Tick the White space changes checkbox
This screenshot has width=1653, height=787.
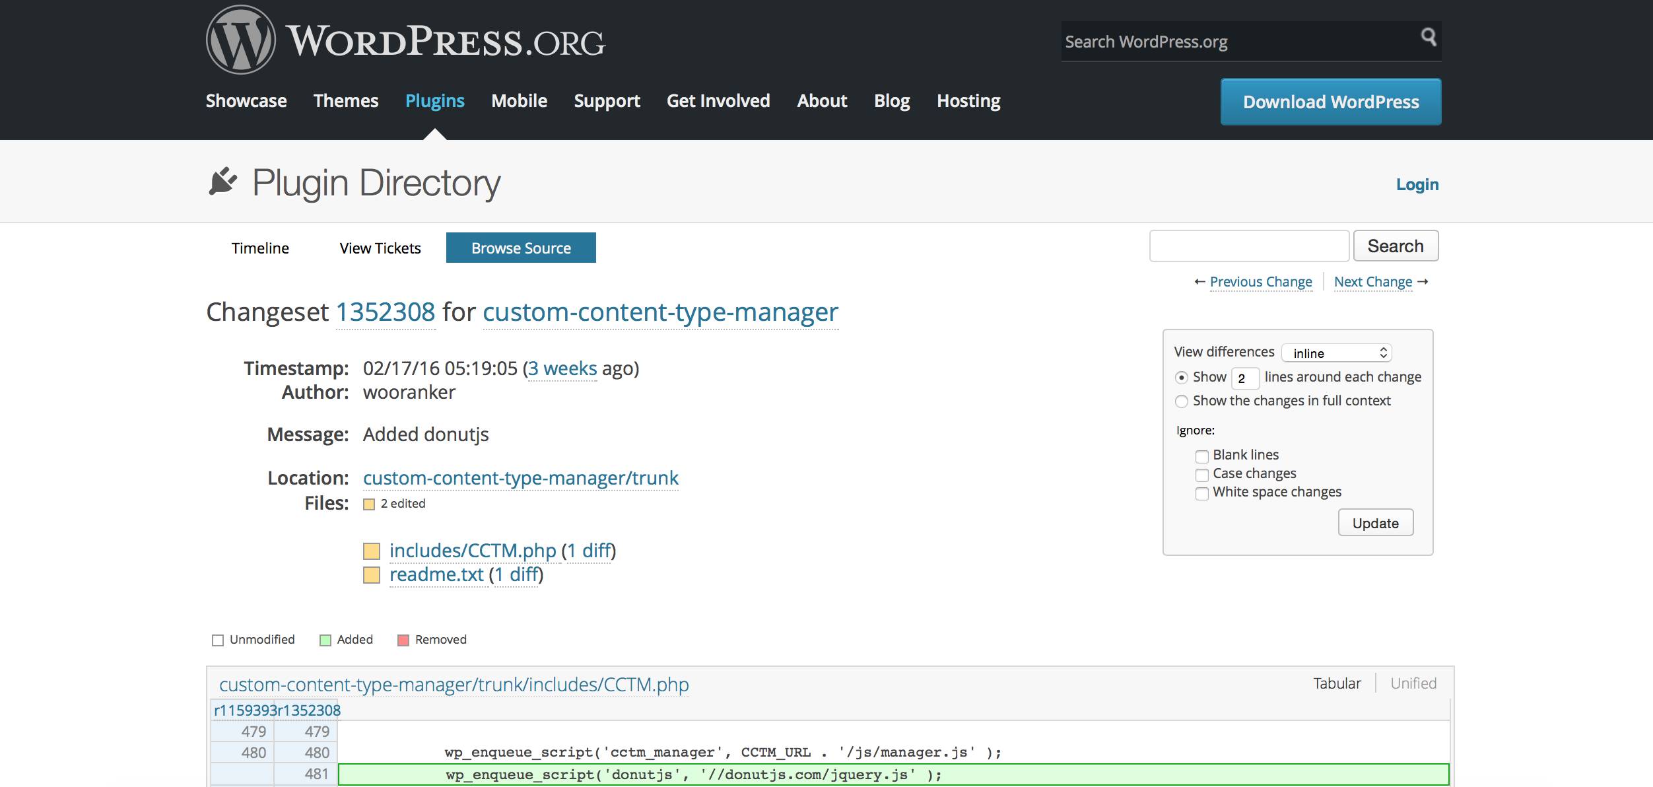[1201, 493]
